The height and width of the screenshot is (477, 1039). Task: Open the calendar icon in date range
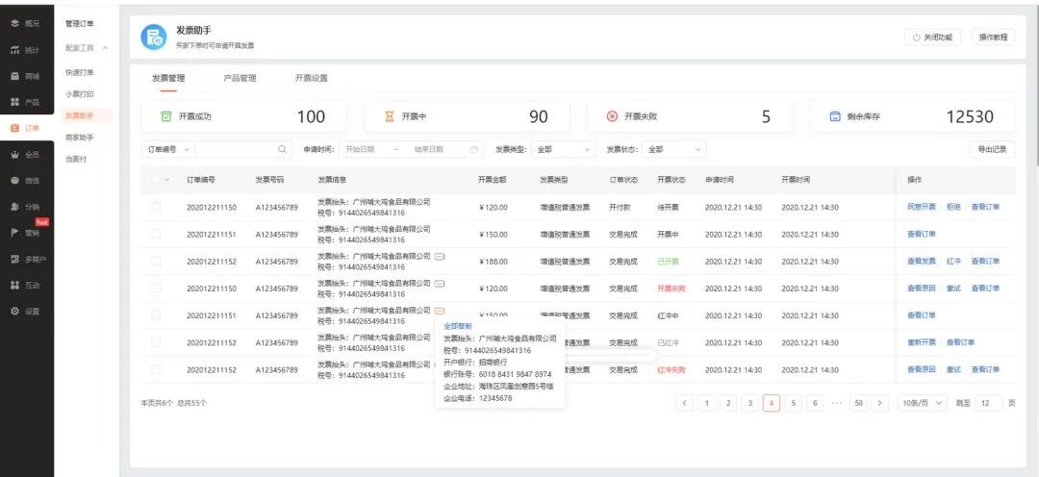coord(473,149)
